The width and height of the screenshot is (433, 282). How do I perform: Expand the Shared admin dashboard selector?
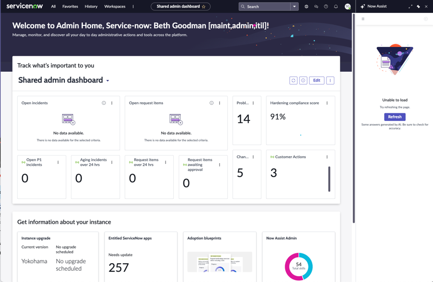[108, 81]
